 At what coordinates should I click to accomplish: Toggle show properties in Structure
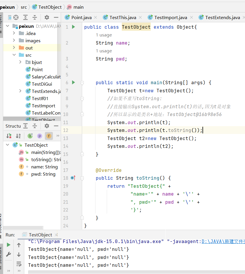coord(40,136)
